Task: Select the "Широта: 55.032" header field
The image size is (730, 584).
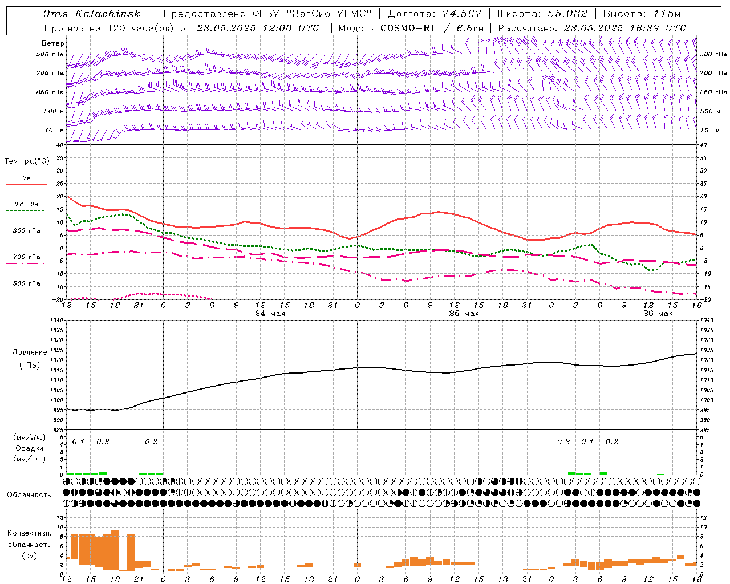Action: (542, 14)
